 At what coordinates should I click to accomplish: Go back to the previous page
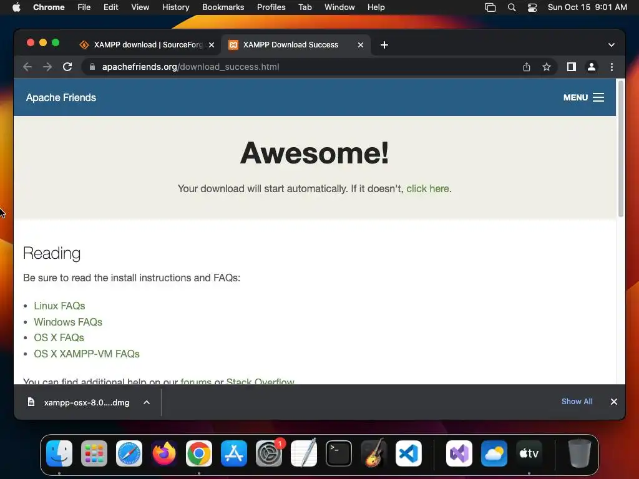(27, 67)
